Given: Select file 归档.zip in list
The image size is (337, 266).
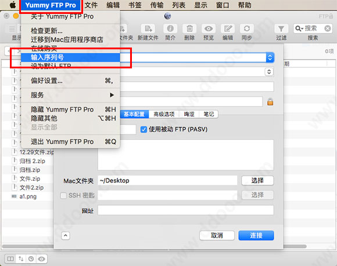Looking at the screenshot, I should (x=30, y=170).
